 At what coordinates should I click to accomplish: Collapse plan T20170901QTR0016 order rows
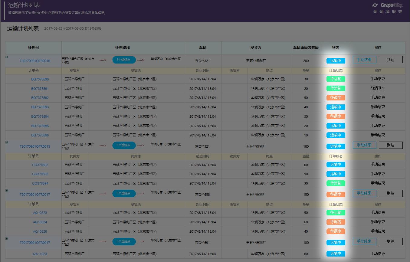click(7, 57)
